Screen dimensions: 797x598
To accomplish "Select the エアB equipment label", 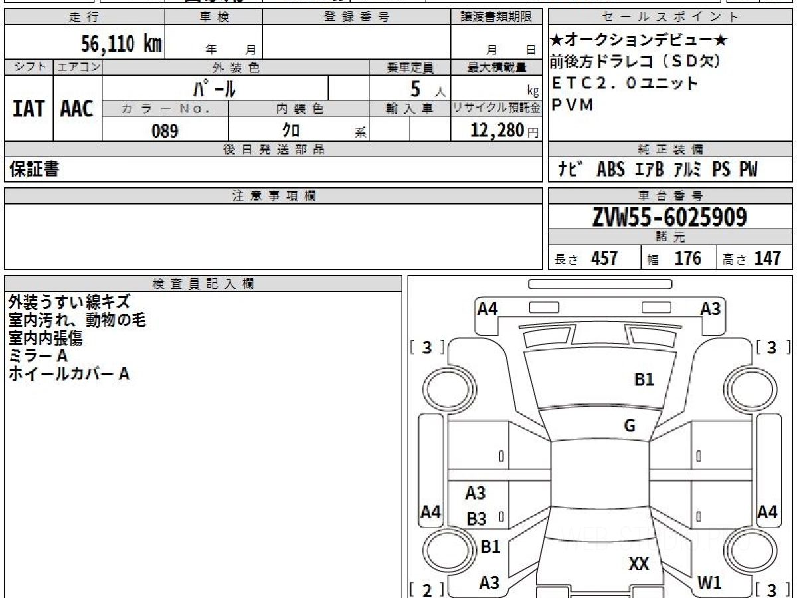I will pos(649,169).
